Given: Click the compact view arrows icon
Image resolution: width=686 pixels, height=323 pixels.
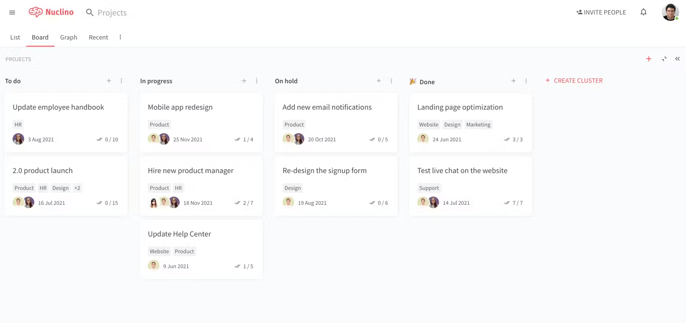Looking at the screenshot, I should 664,59.
